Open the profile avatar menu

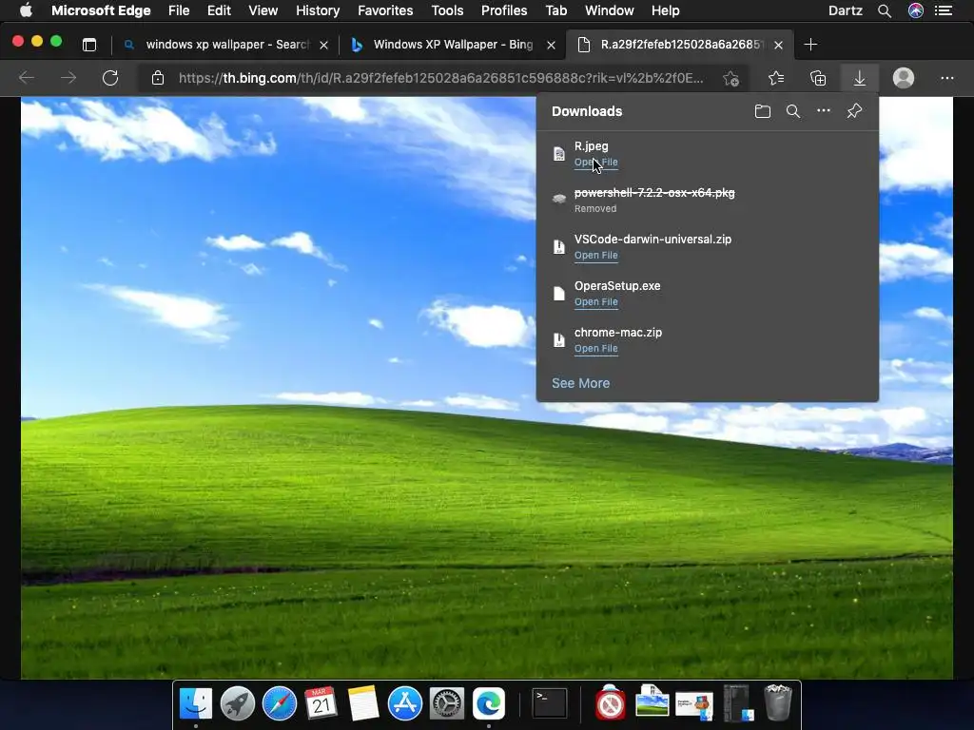pyautogui.click(x=904, y=78)
